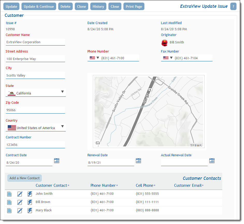Click the Zip Code field 95066
Screen dimensions: 244x224
tap(35, 110)
